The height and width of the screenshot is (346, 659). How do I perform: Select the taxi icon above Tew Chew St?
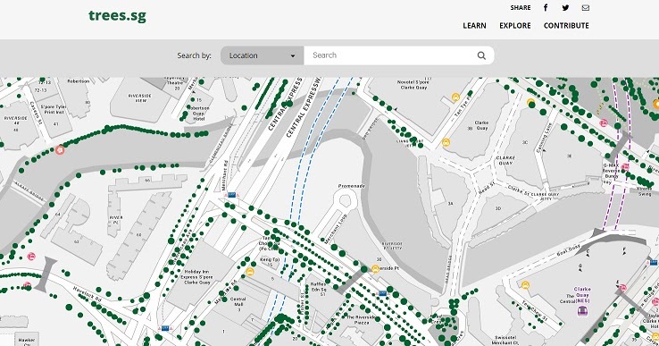[x=525, y=285]
